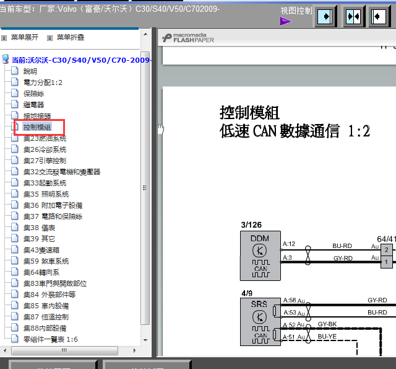Click the root node 当前:沃尔沃-C30/S40/V50/C70-2009

(x=81, y=60)
